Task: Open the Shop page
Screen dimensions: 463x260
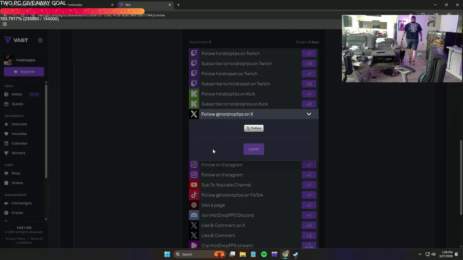Action: pyautogui.click(x=16, y=173)
